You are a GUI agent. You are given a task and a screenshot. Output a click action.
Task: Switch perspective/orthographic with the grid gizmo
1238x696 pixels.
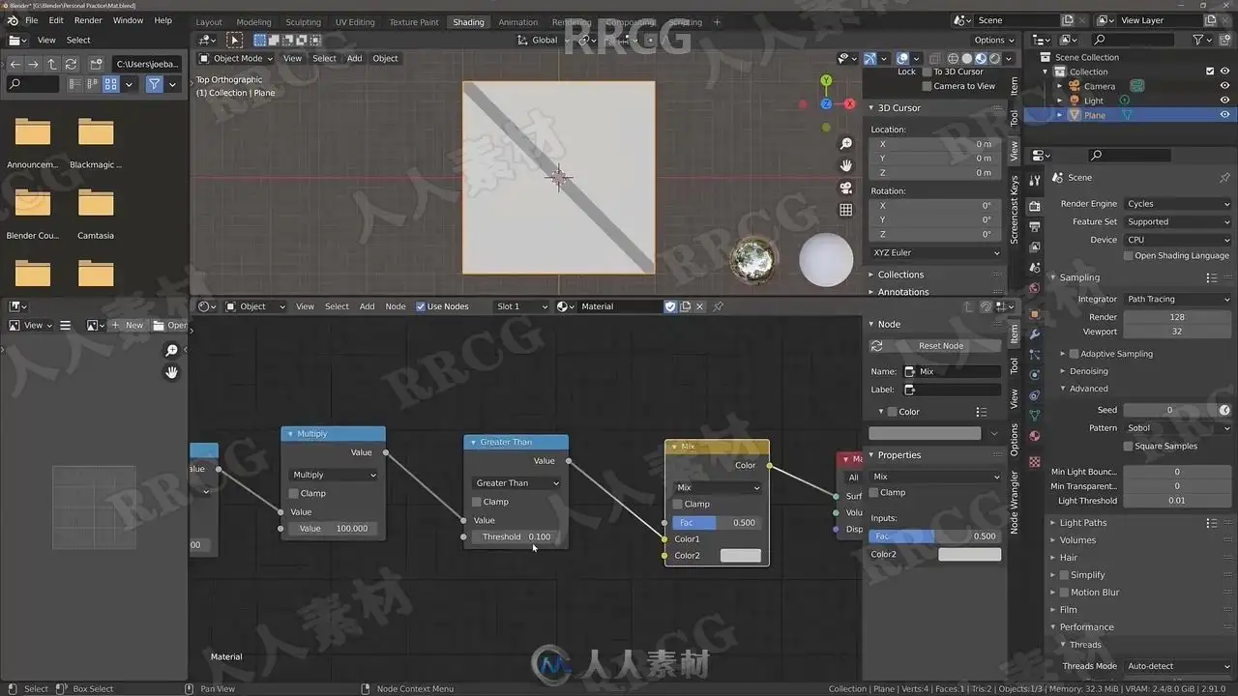tap(846, 210)
